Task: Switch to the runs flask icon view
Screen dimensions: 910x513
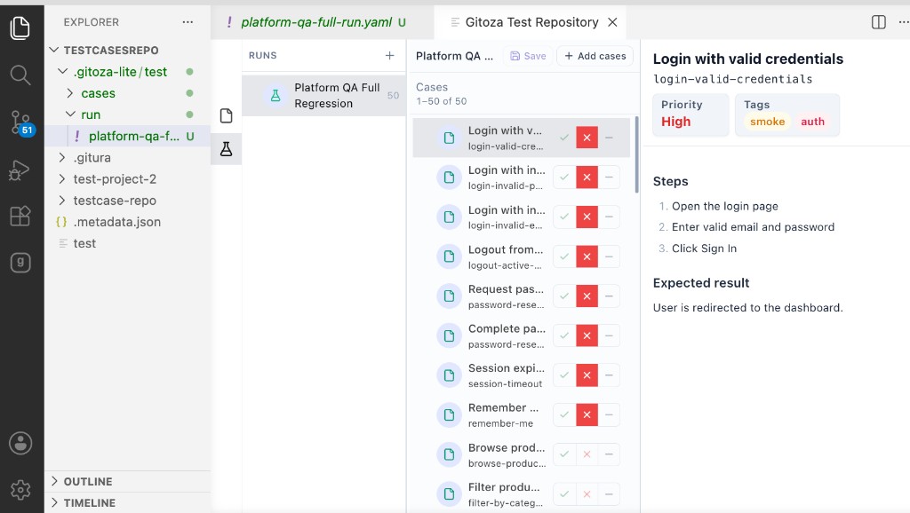Action: coord(227,149)
